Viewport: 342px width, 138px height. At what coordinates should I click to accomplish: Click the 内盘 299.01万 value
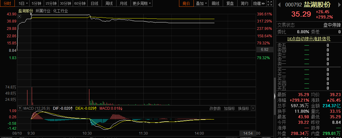(x=332, y=133)
